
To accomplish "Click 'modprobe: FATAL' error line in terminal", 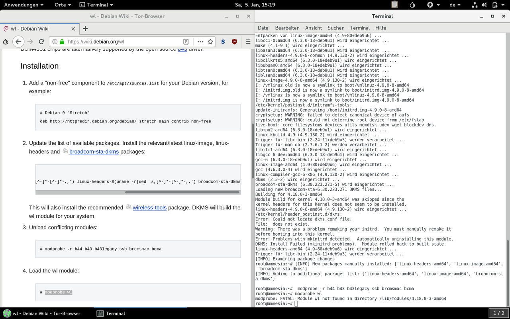I will [351, 298].
